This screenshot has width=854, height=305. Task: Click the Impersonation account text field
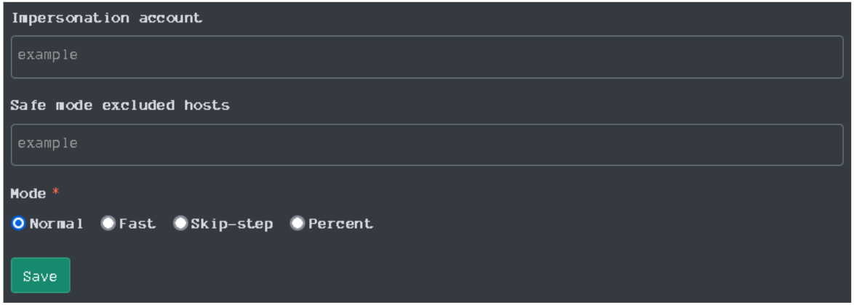click(x=426, y=57)
